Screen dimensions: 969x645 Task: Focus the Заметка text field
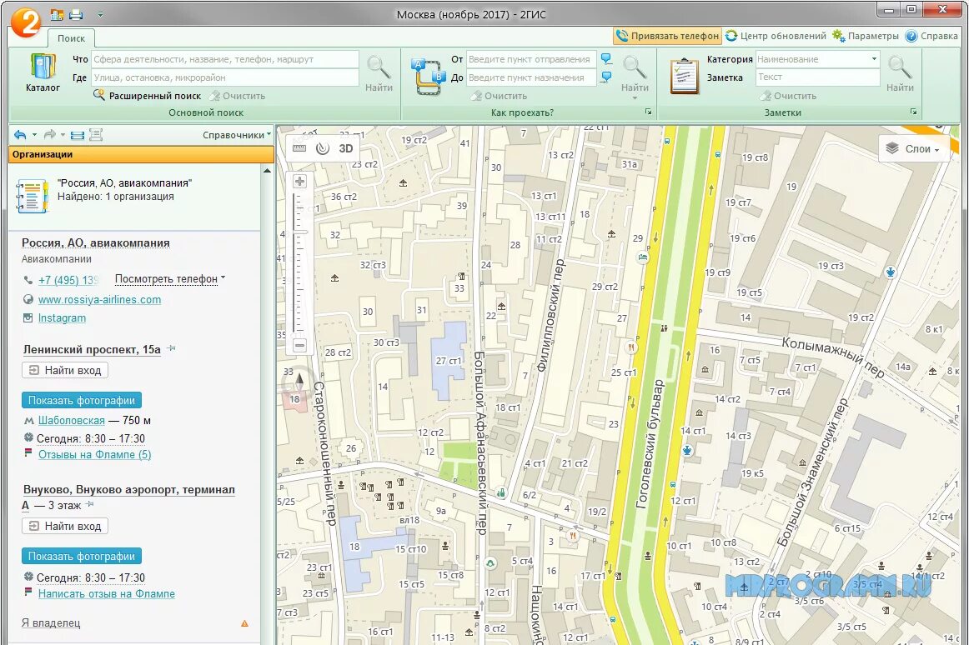(x=817, y=77)
